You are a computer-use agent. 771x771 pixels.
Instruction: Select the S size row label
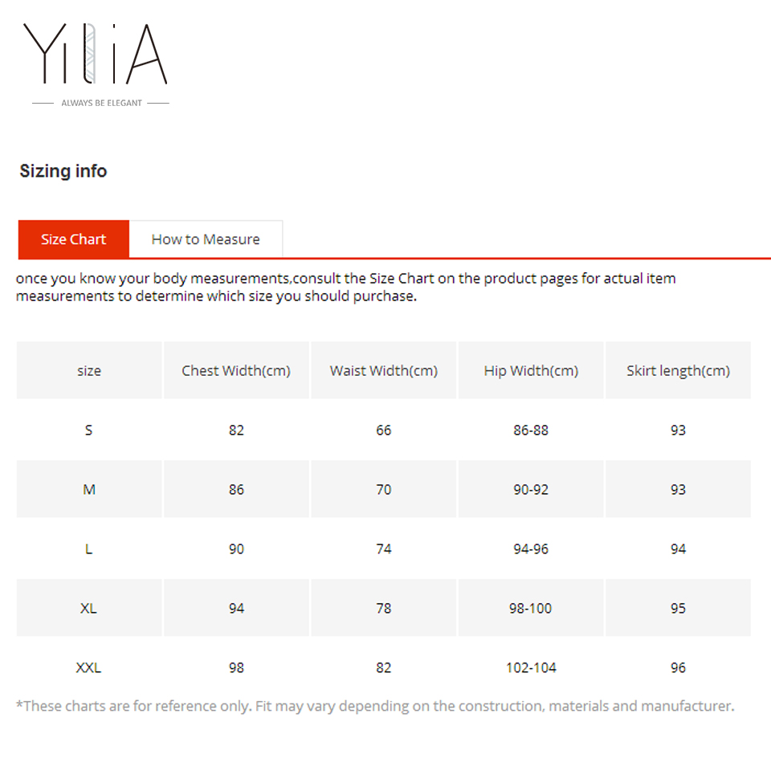[88, 430]
